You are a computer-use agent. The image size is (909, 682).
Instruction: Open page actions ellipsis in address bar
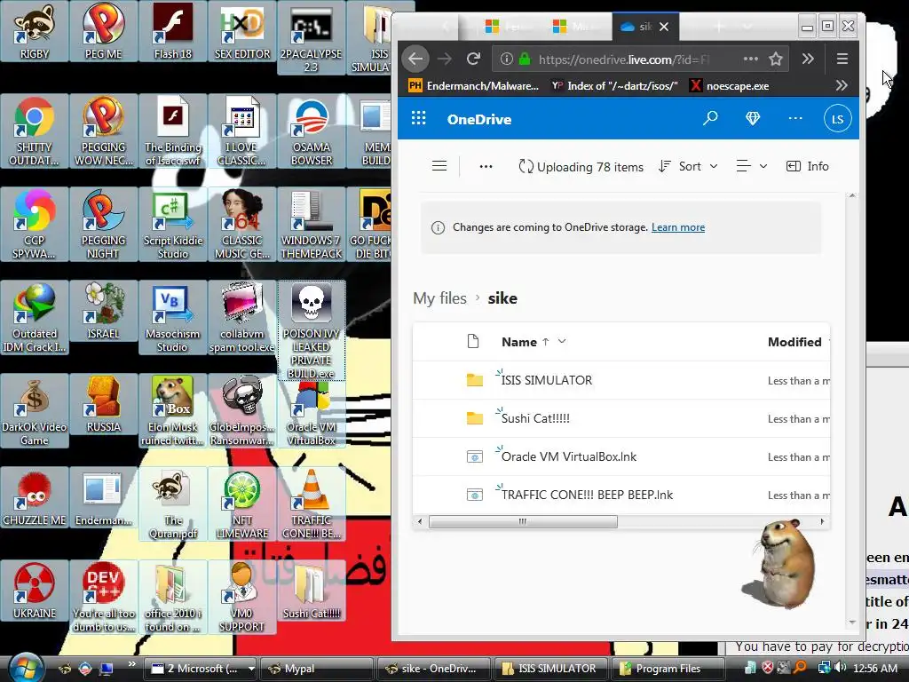pos(751,59)
